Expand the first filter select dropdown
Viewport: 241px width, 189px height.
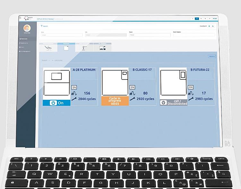(62, 35)
